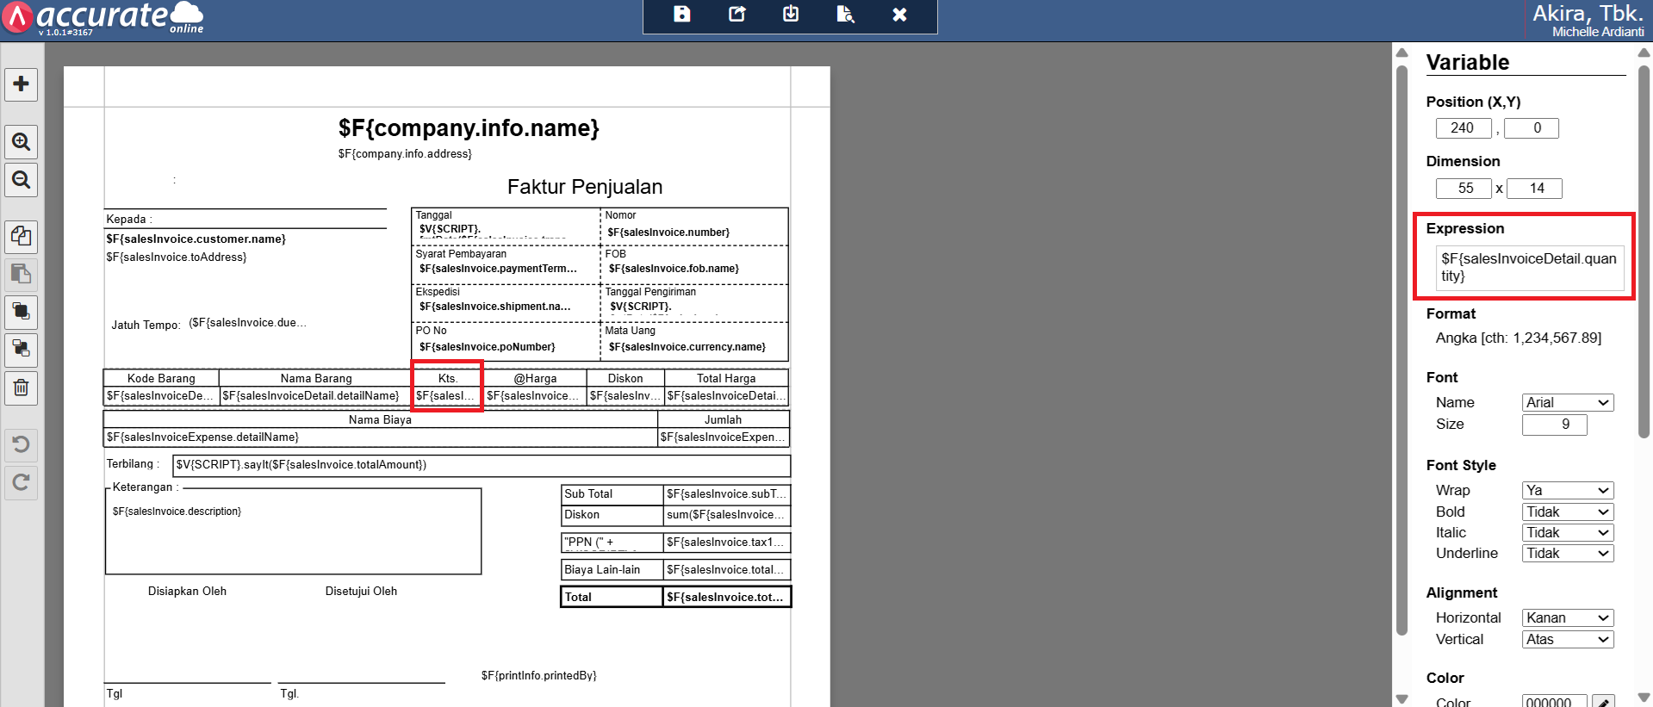Zoom out of the template canvas
The width and height of the screenshot is (1653, 707).
(x=22, y=180)
